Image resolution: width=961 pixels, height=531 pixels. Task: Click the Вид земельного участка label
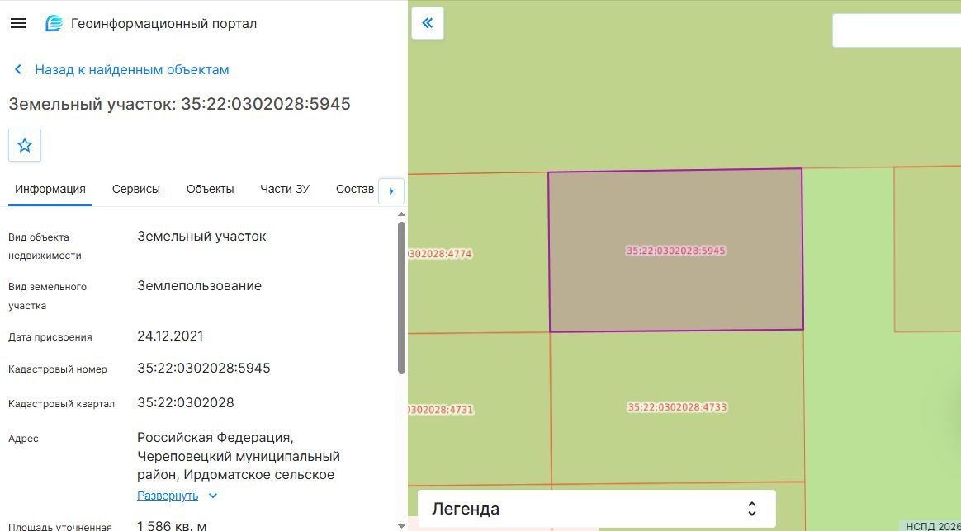tap(47, 296)
